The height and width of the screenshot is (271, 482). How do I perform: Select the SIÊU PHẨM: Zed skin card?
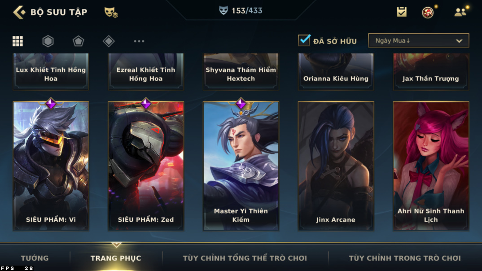pos(146,166)
